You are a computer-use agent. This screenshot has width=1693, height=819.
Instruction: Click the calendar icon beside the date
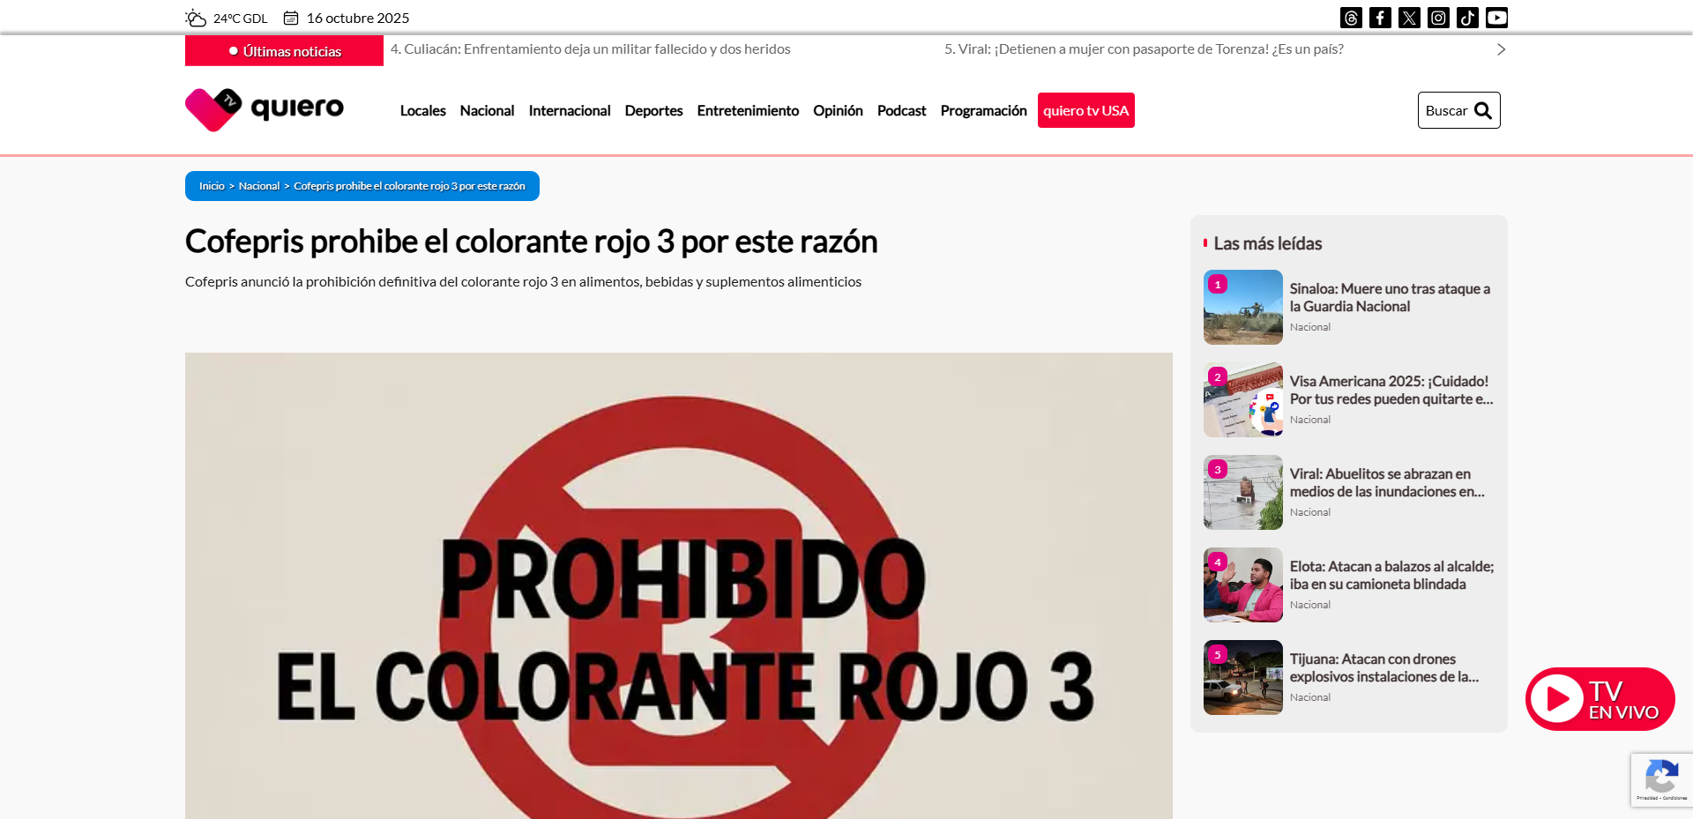tap(291, 18)
